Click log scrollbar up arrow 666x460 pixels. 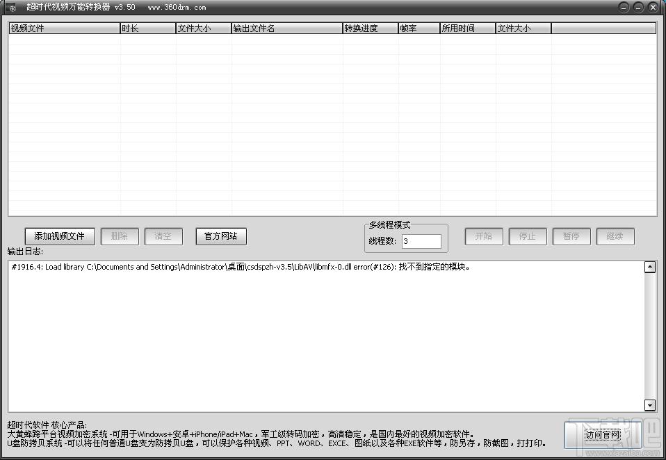pyautogui.click(x=650, y=267)
